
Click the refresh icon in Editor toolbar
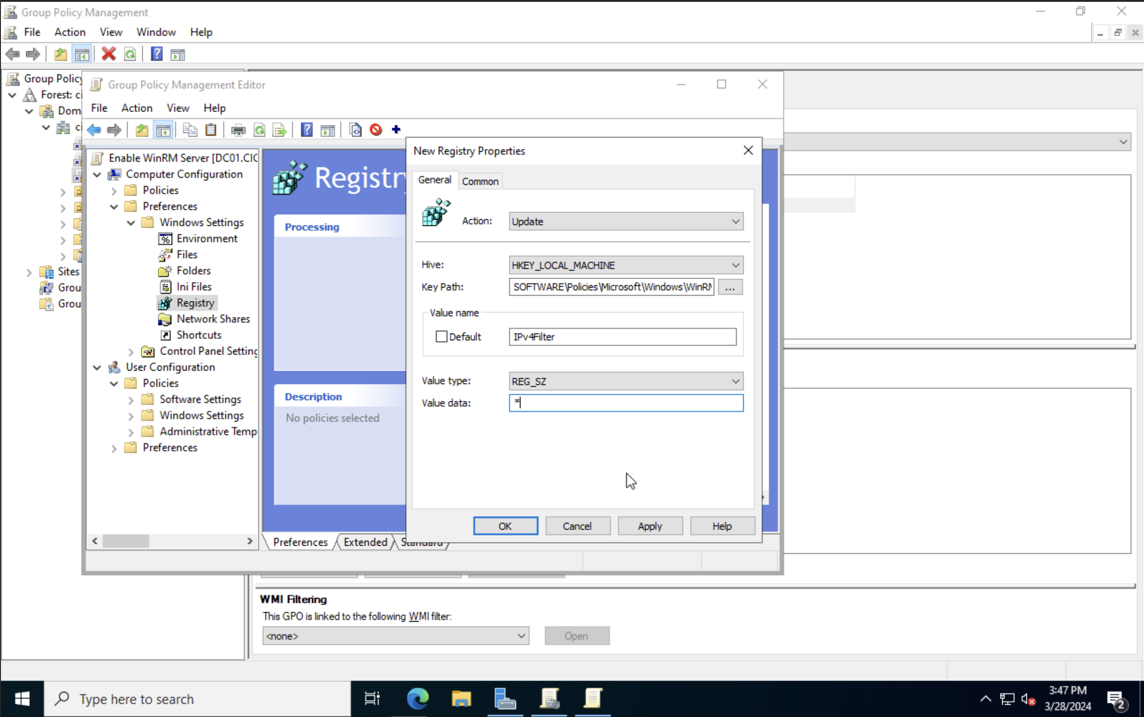[259, 130]
